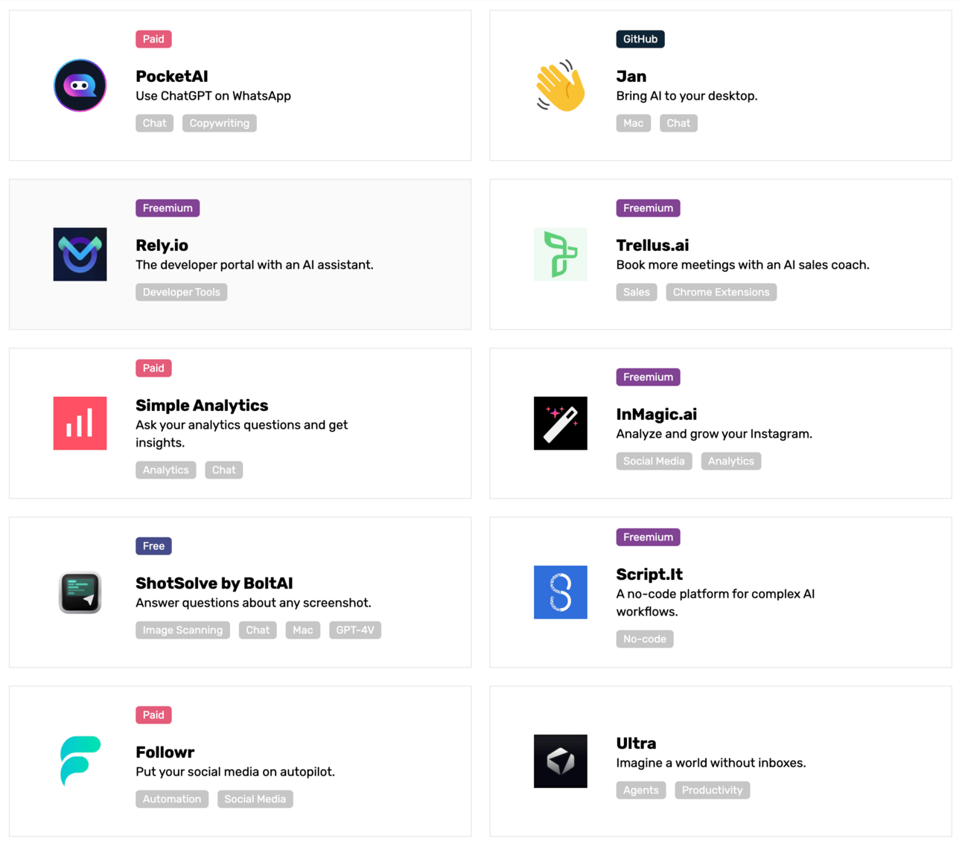
Task: Click the Chrome Extensions tag
Action: [721, 292]
